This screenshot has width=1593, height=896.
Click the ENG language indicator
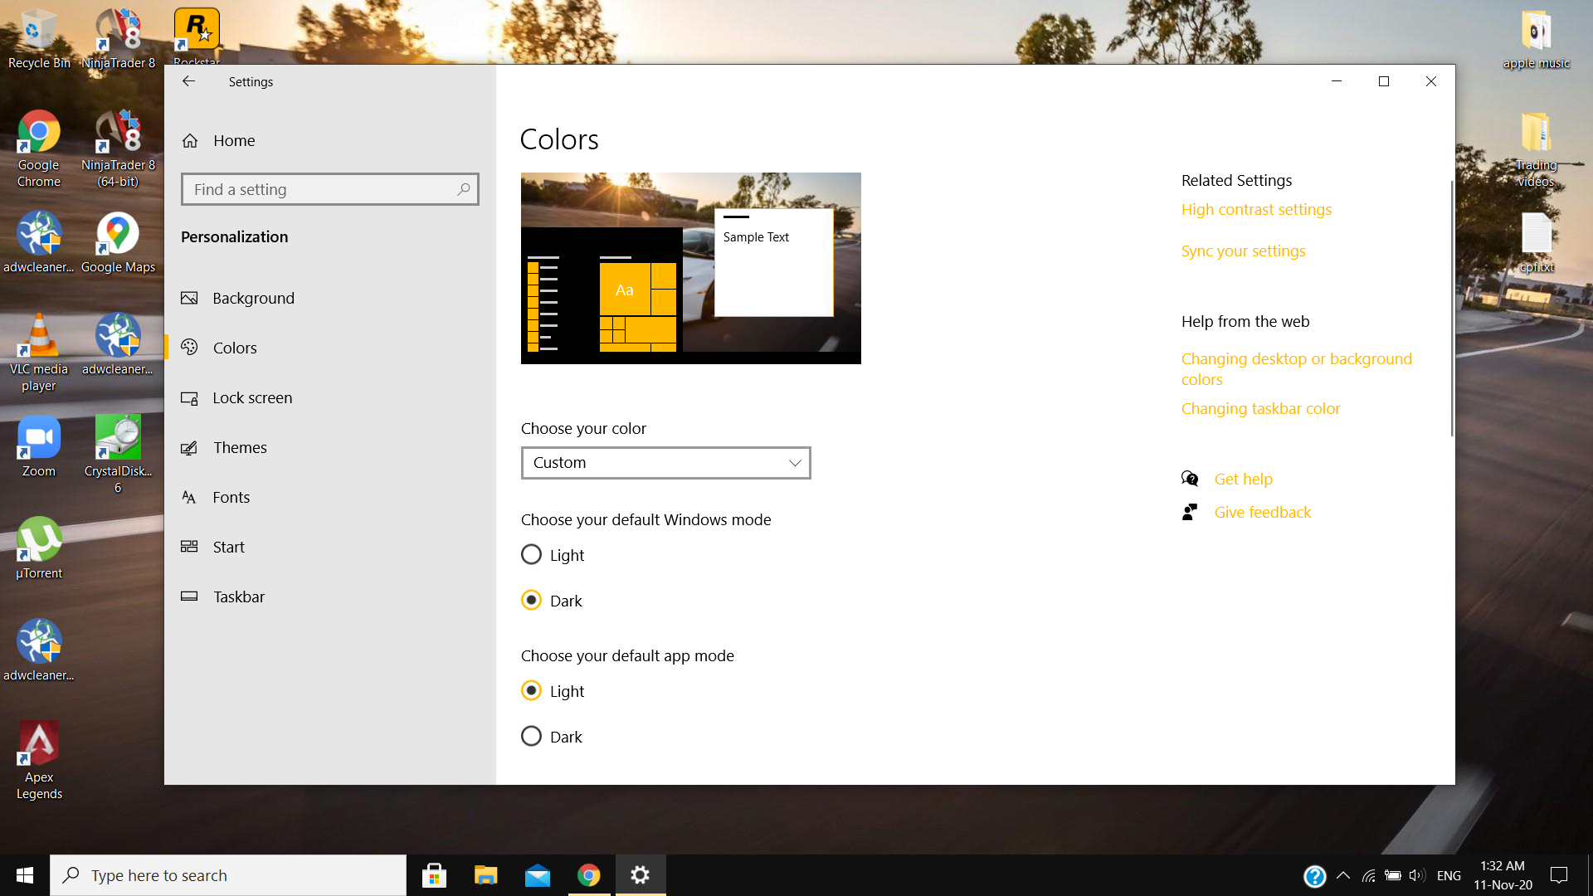(1449, 875)
